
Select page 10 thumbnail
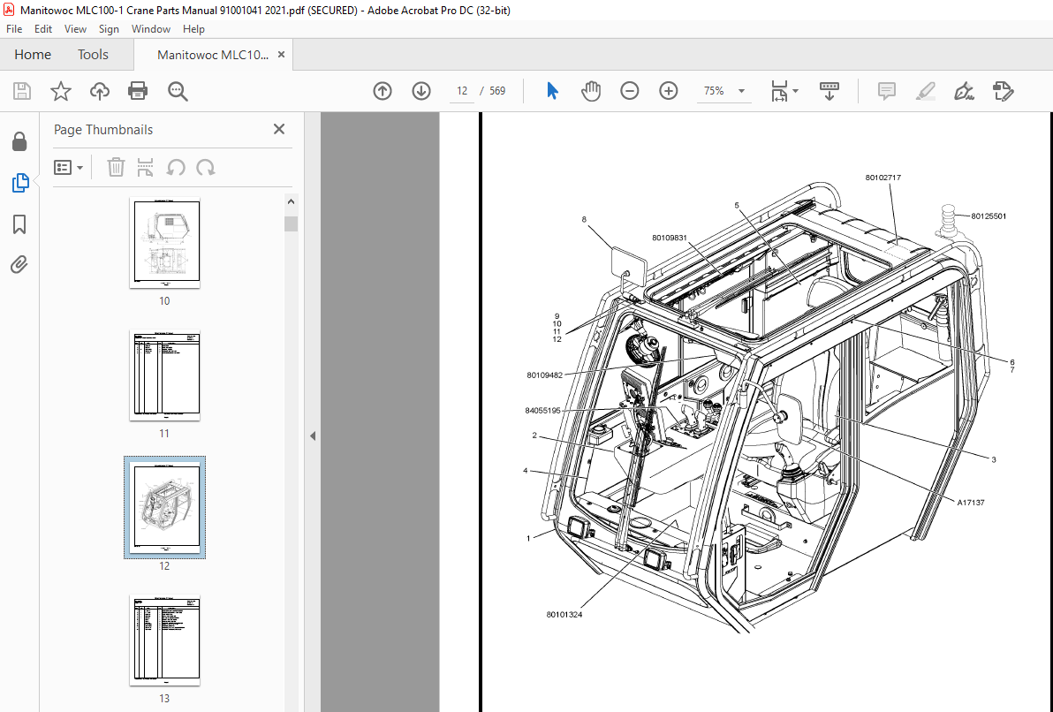pyautogui.click(x=164, y=242)
